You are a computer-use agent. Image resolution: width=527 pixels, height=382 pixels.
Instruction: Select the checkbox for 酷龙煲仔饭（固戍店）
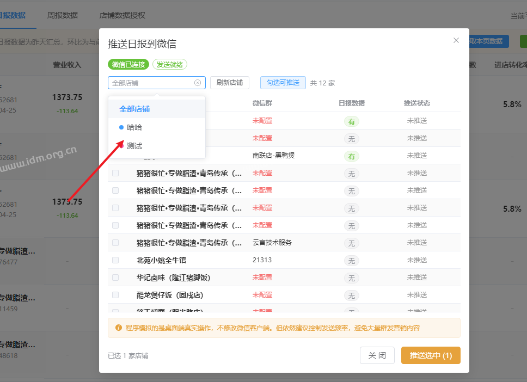pyautogui.click(x=115, y=295)
